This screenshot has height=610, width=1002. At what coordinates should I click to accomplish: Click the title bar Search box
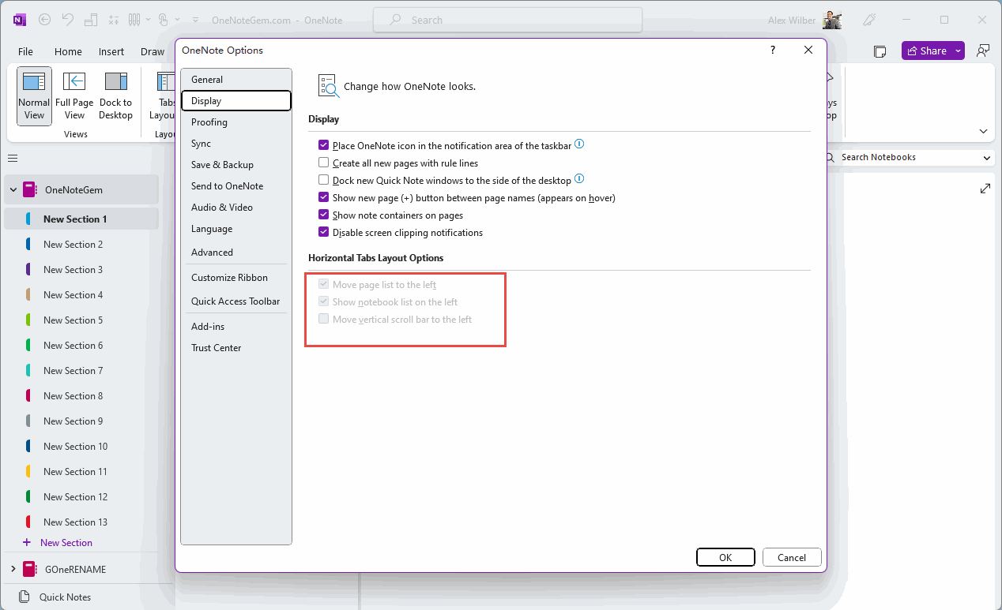click(x=507, y=20)
